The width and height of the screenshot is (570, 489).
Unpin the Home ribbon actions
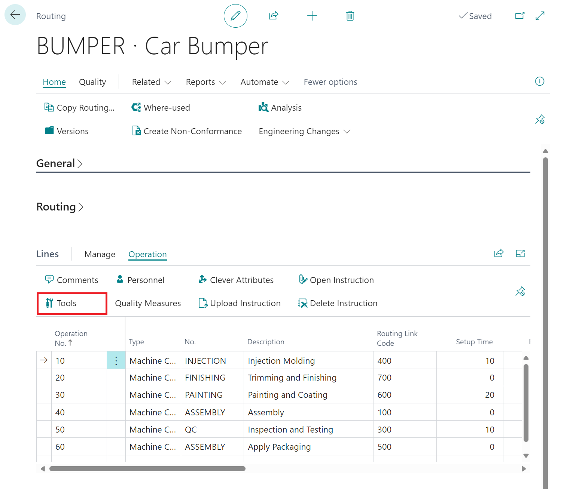(x=540, y=119)
